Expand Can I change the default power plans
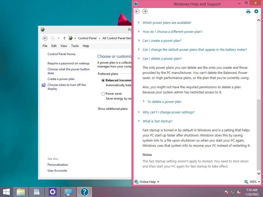The height and width of the screenshot is (197, 263). click(195, 50)
